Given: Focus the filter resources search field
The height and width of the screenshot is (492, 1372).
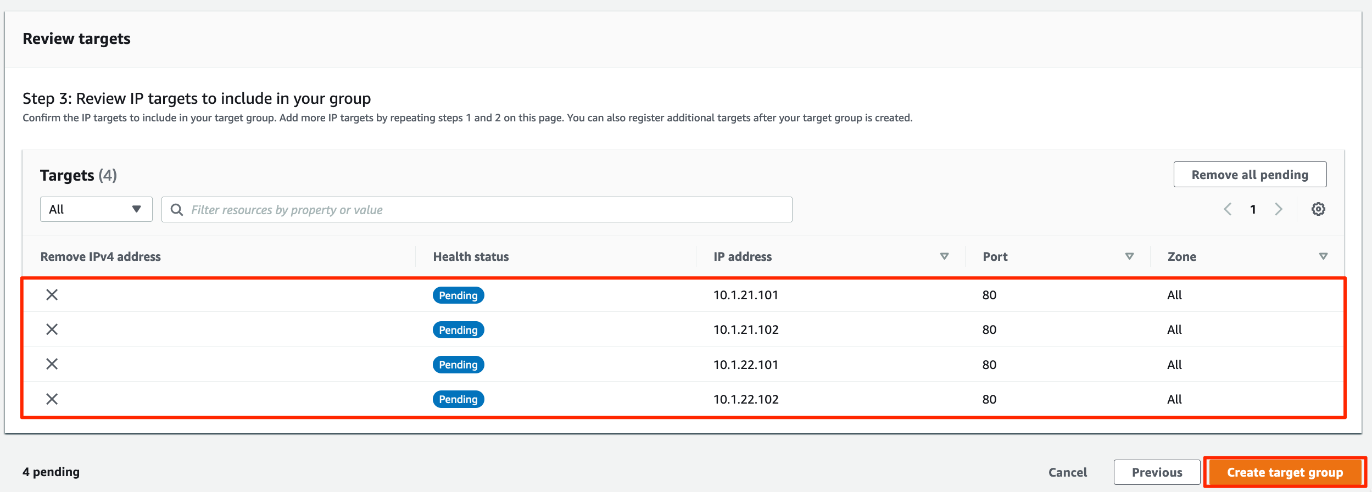Looking at the screenshot, I should pos(477,210).
